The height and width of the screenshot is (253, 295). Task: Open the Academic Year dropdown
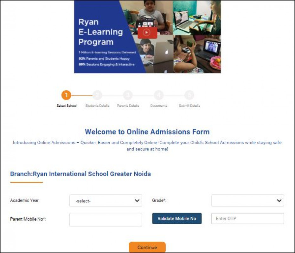pyautogui.click(x=106, y=201)
